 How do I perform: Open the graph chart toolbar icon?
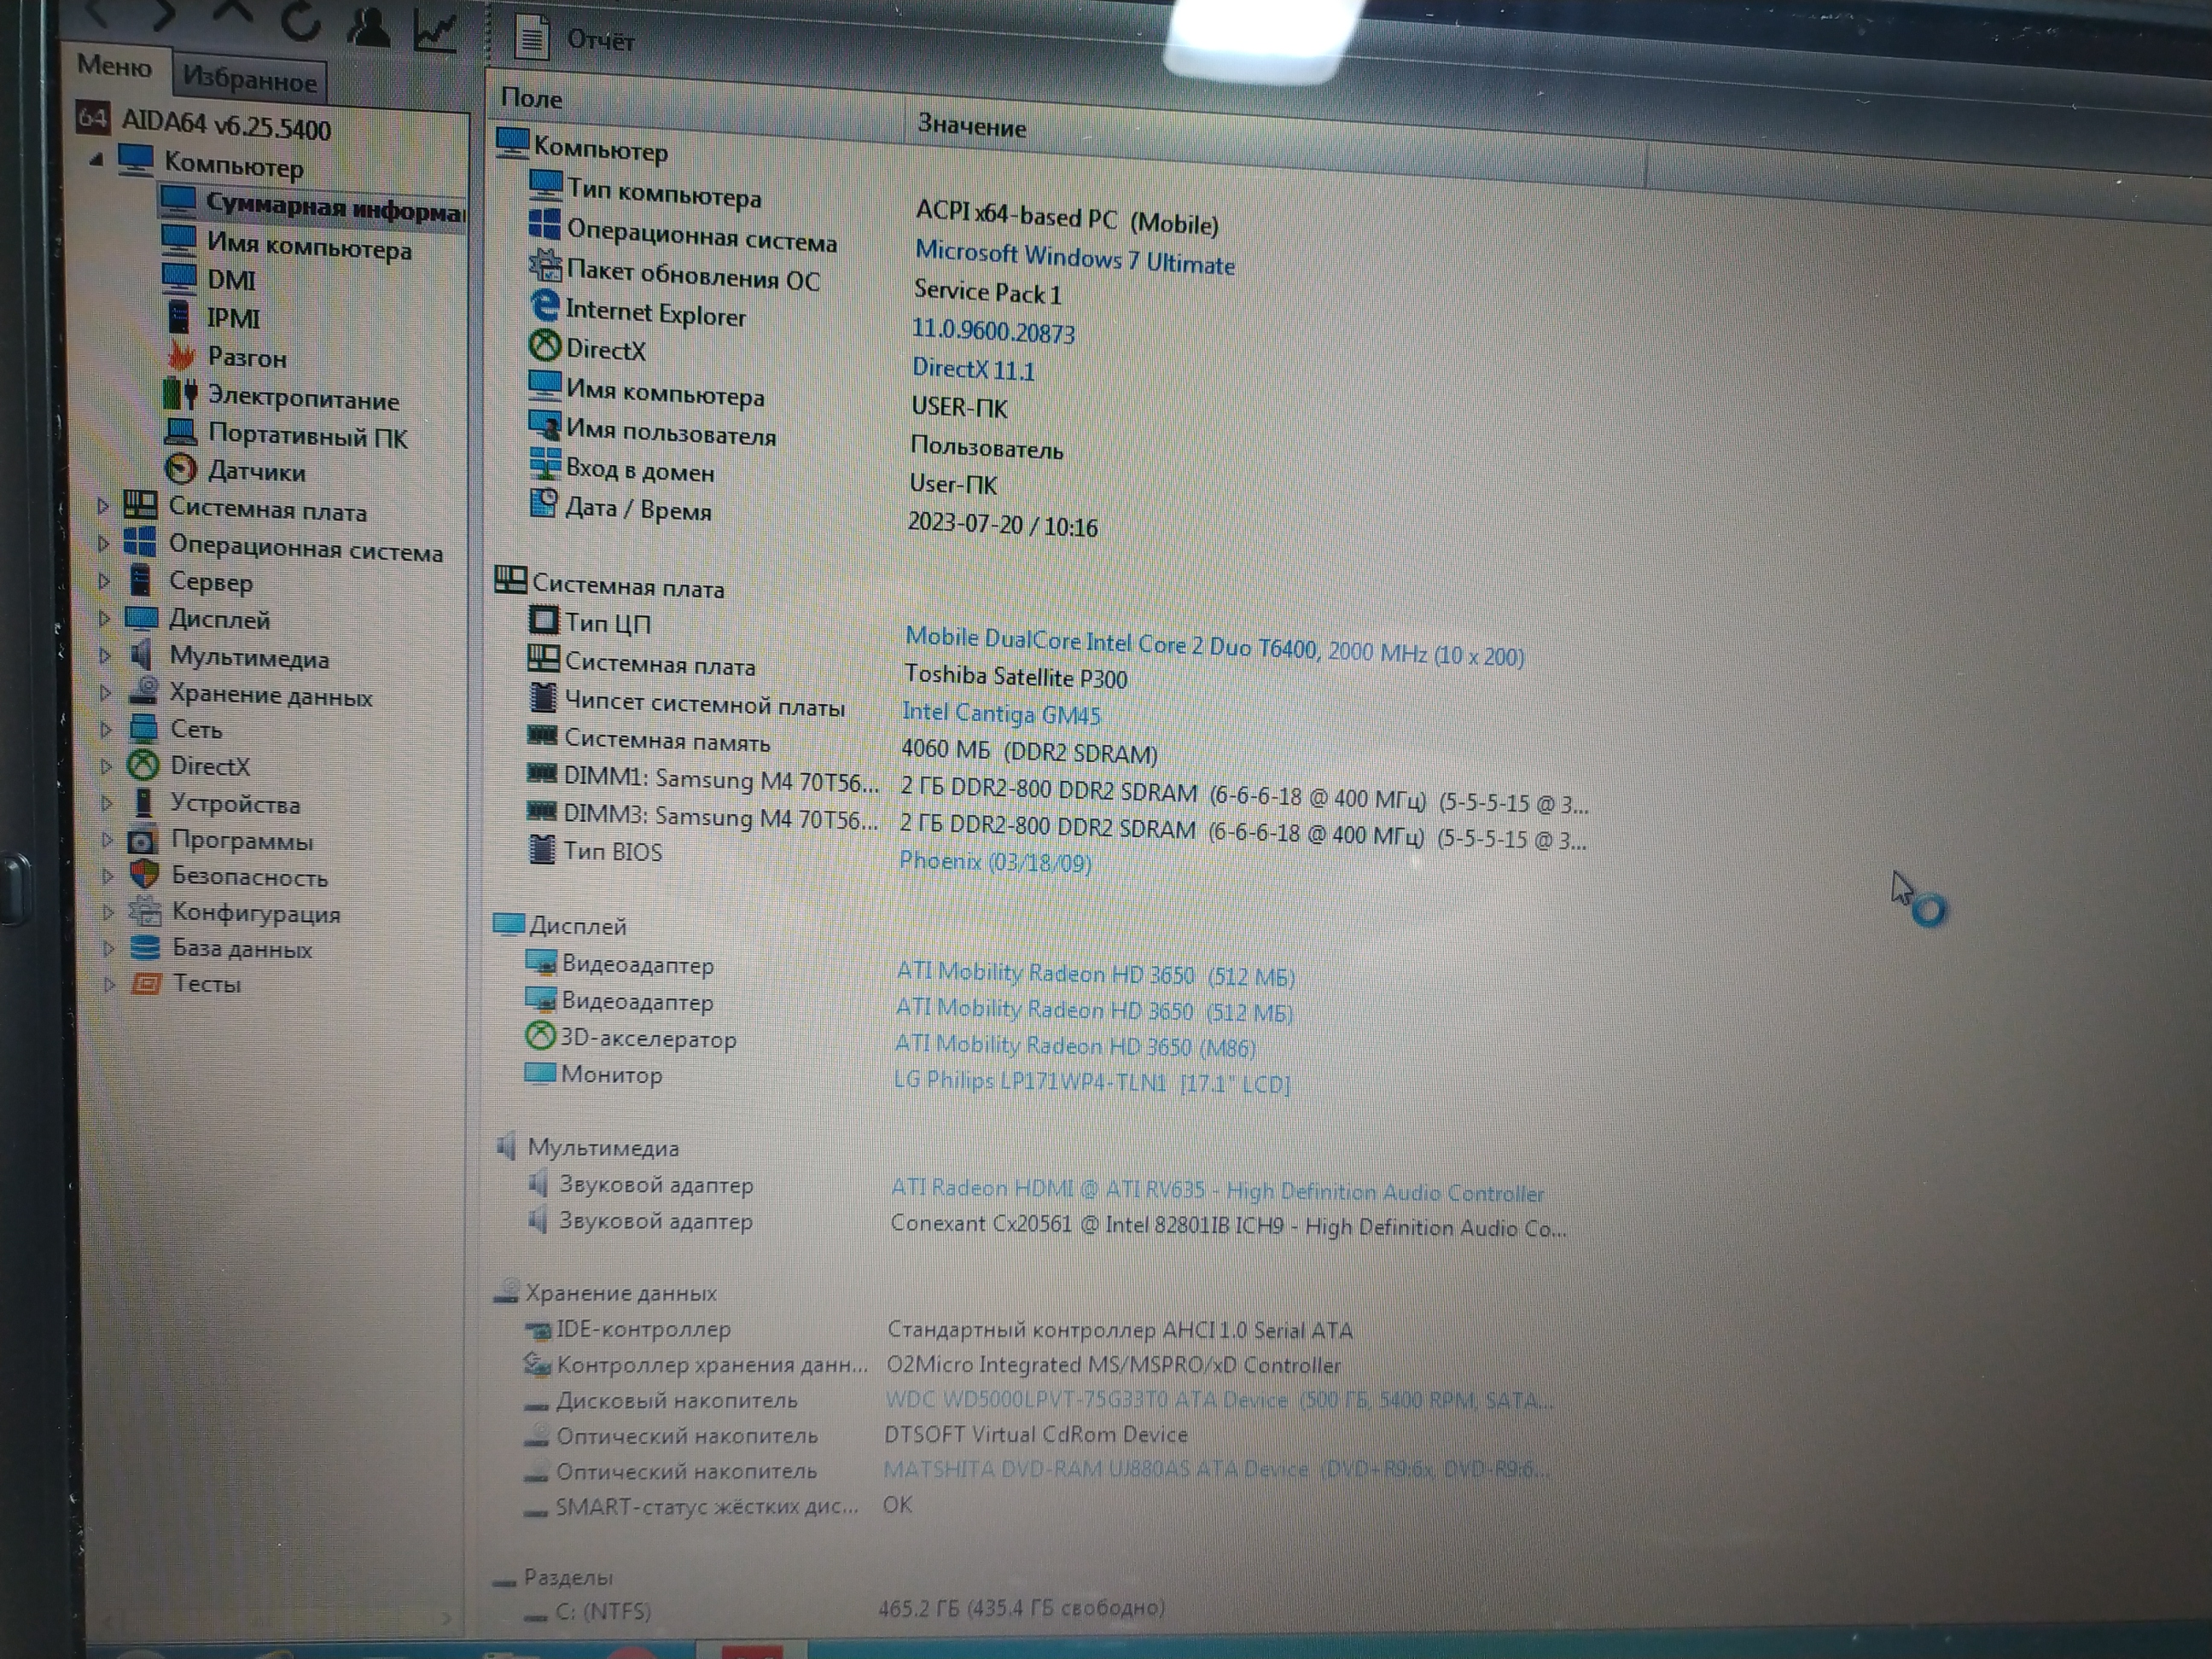435,29
